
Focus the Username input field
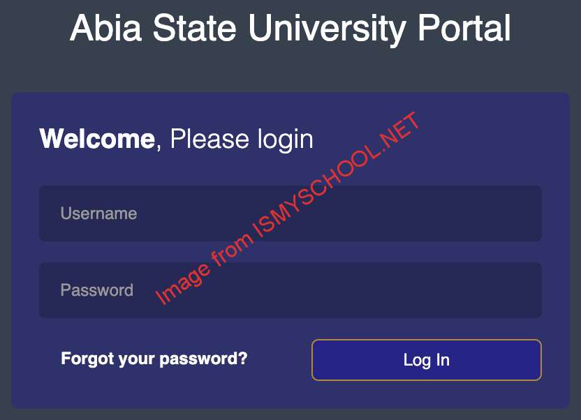[290, 213]
